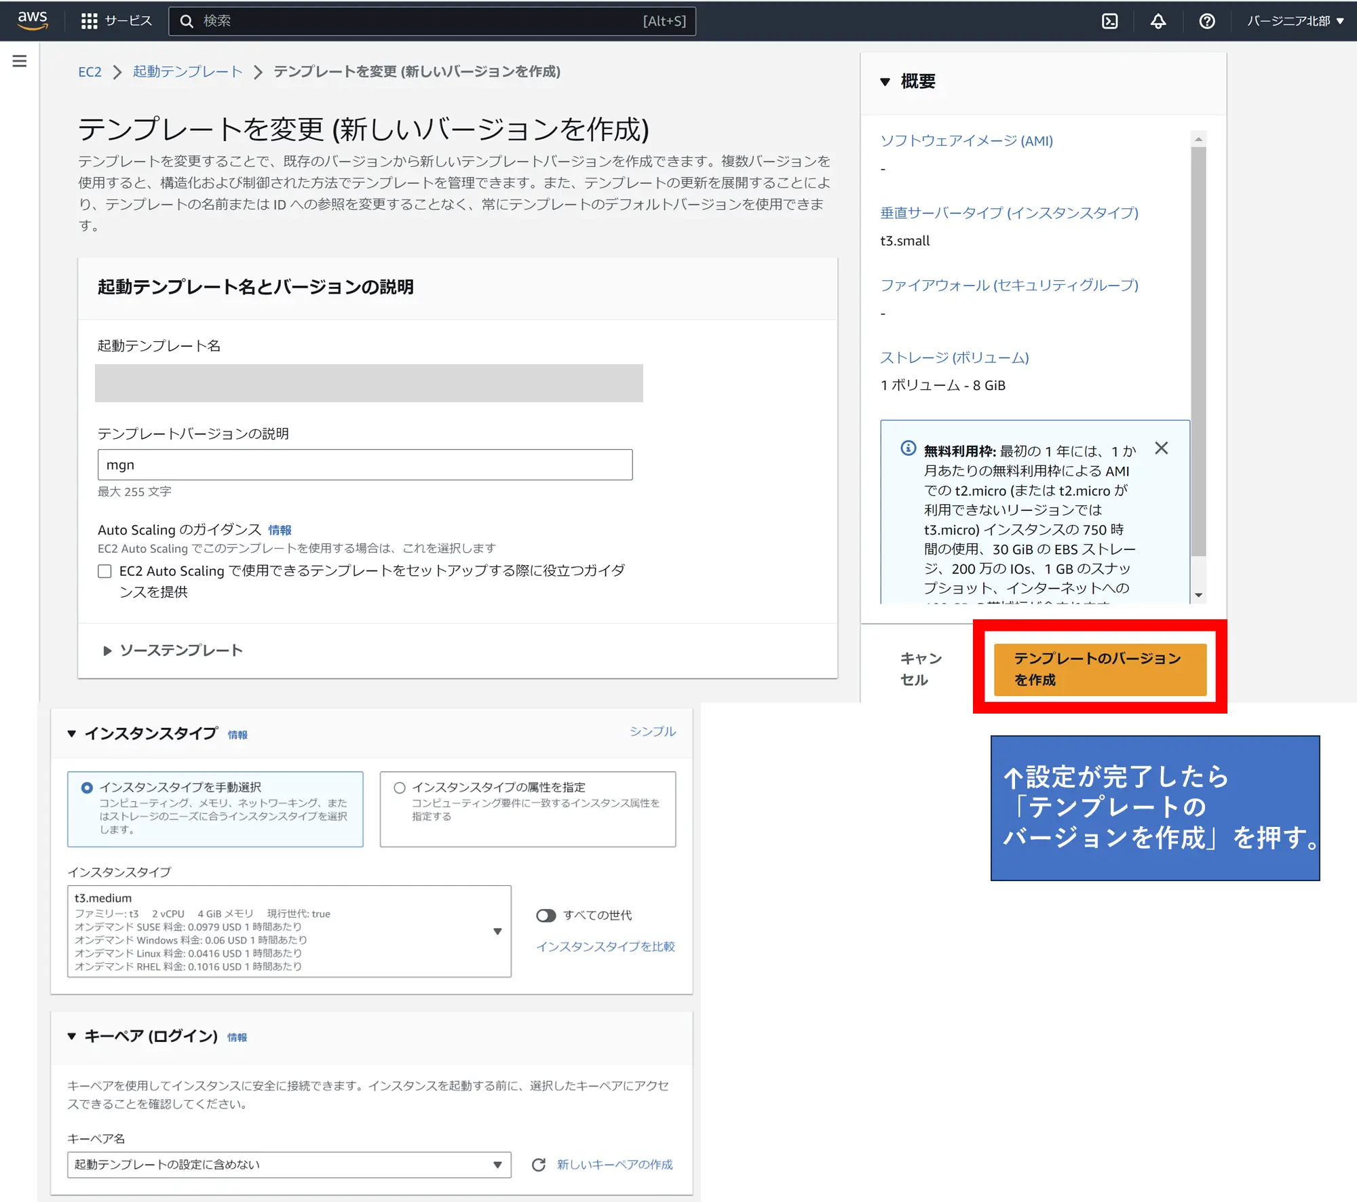Open ファイアウォール (セキュリティグループ) link
This screenshot has height=1202, width=1357.
click(x=1009, y=285)
